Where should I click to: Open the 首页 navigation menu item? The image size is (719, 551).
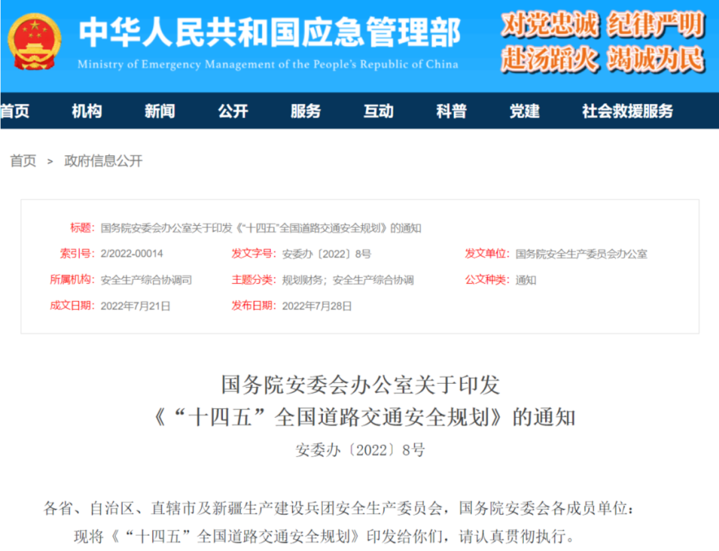(15, 111)
